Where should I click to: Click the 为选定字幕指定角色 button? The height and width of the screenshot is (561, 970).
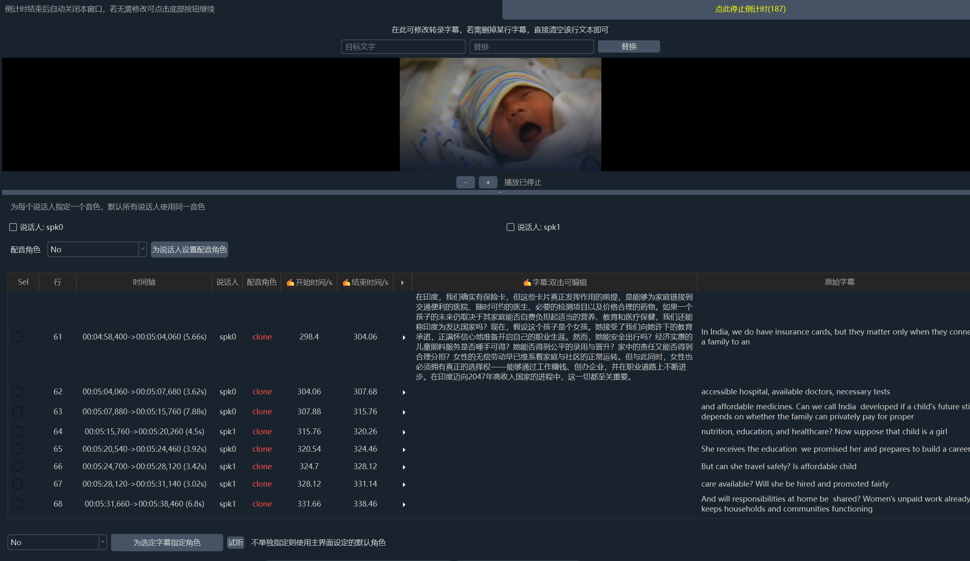coord(167,542)
